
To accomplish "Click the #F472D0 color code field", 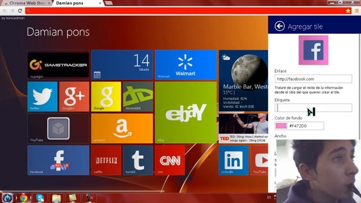I will (306, 126).
